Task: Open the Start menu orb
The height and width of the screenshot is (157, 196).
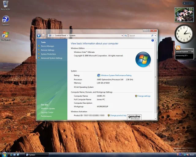Action: 4,155
